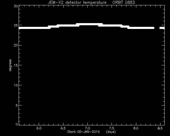This screenshot has width=170, height=136.
Task: Click the x-axis tick label 6.0
Action: (x=39, y=128)
